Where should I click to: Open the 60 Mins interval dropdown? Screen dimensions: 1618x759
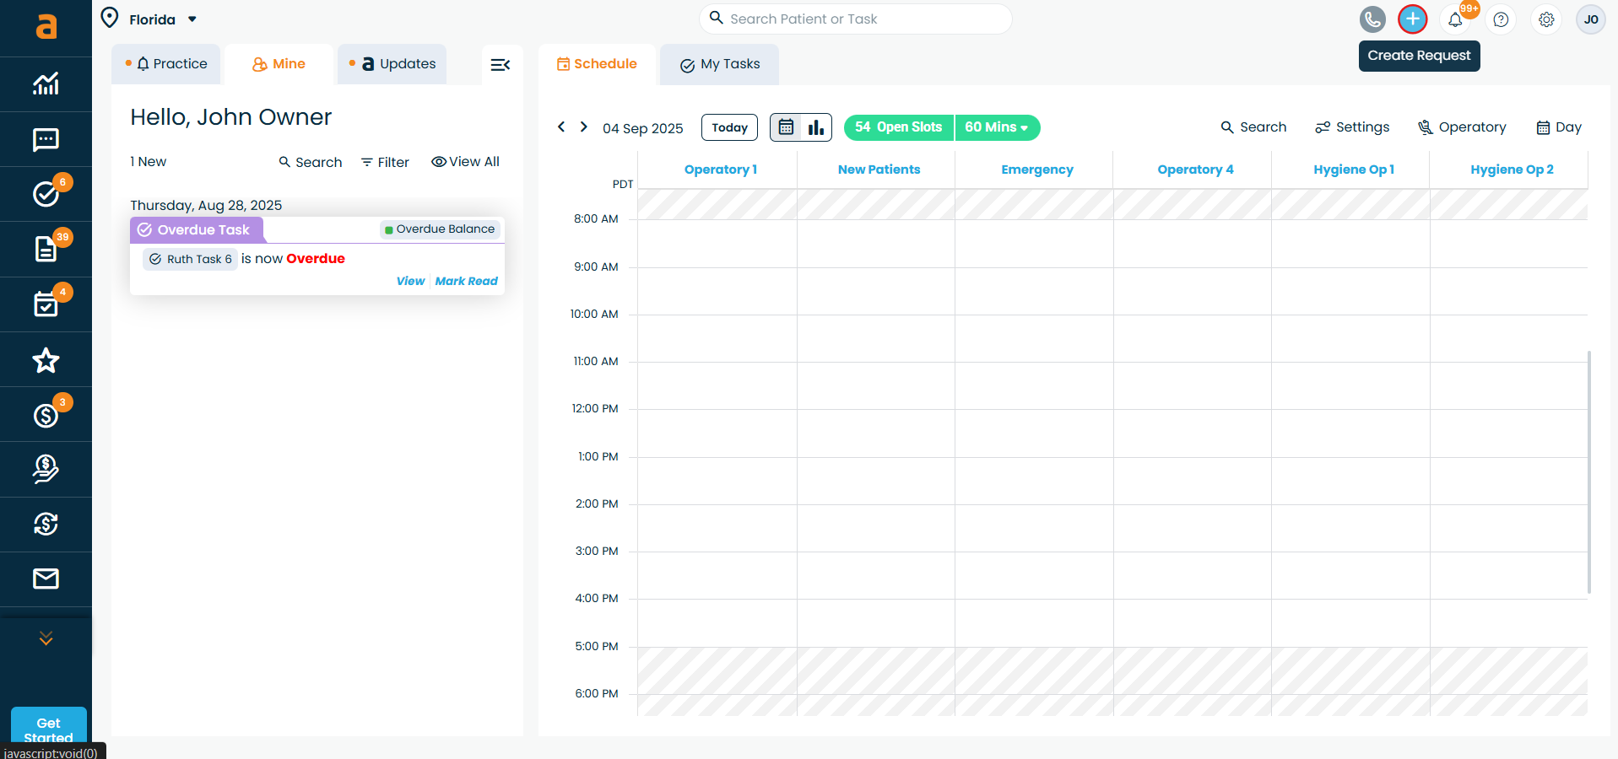[997, 127]
